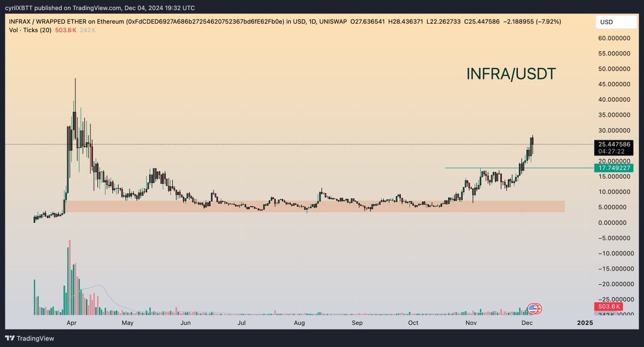Toggle the countdown timer 04:27:22 under the price
Viewport: 644px width, 347px height.
point(612,152)
